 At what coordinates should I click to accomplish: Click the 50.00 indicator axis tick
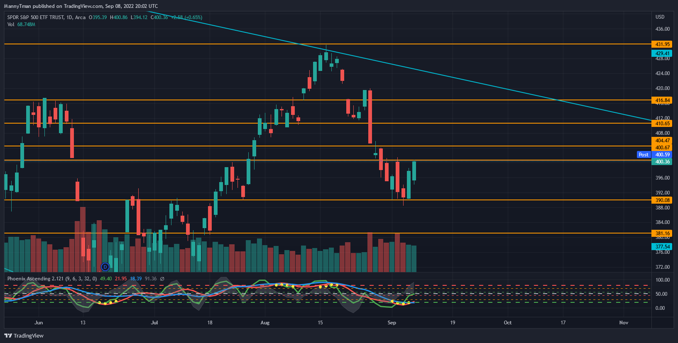(661, 294)
